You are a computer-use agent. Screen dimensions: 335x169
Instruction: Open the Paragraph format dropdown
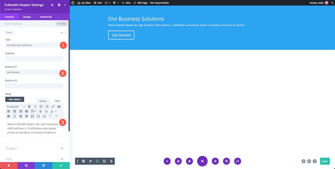coord(16,106)
